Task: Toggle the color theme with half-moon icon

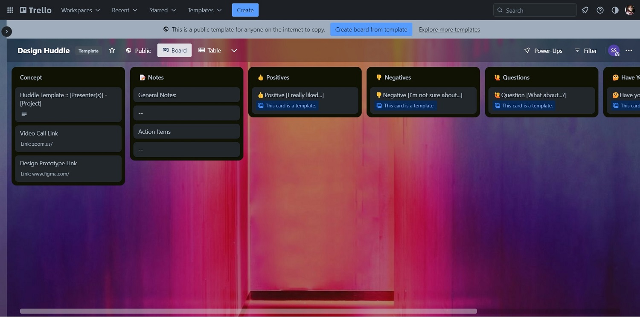Action: click(x=614, y=10)
